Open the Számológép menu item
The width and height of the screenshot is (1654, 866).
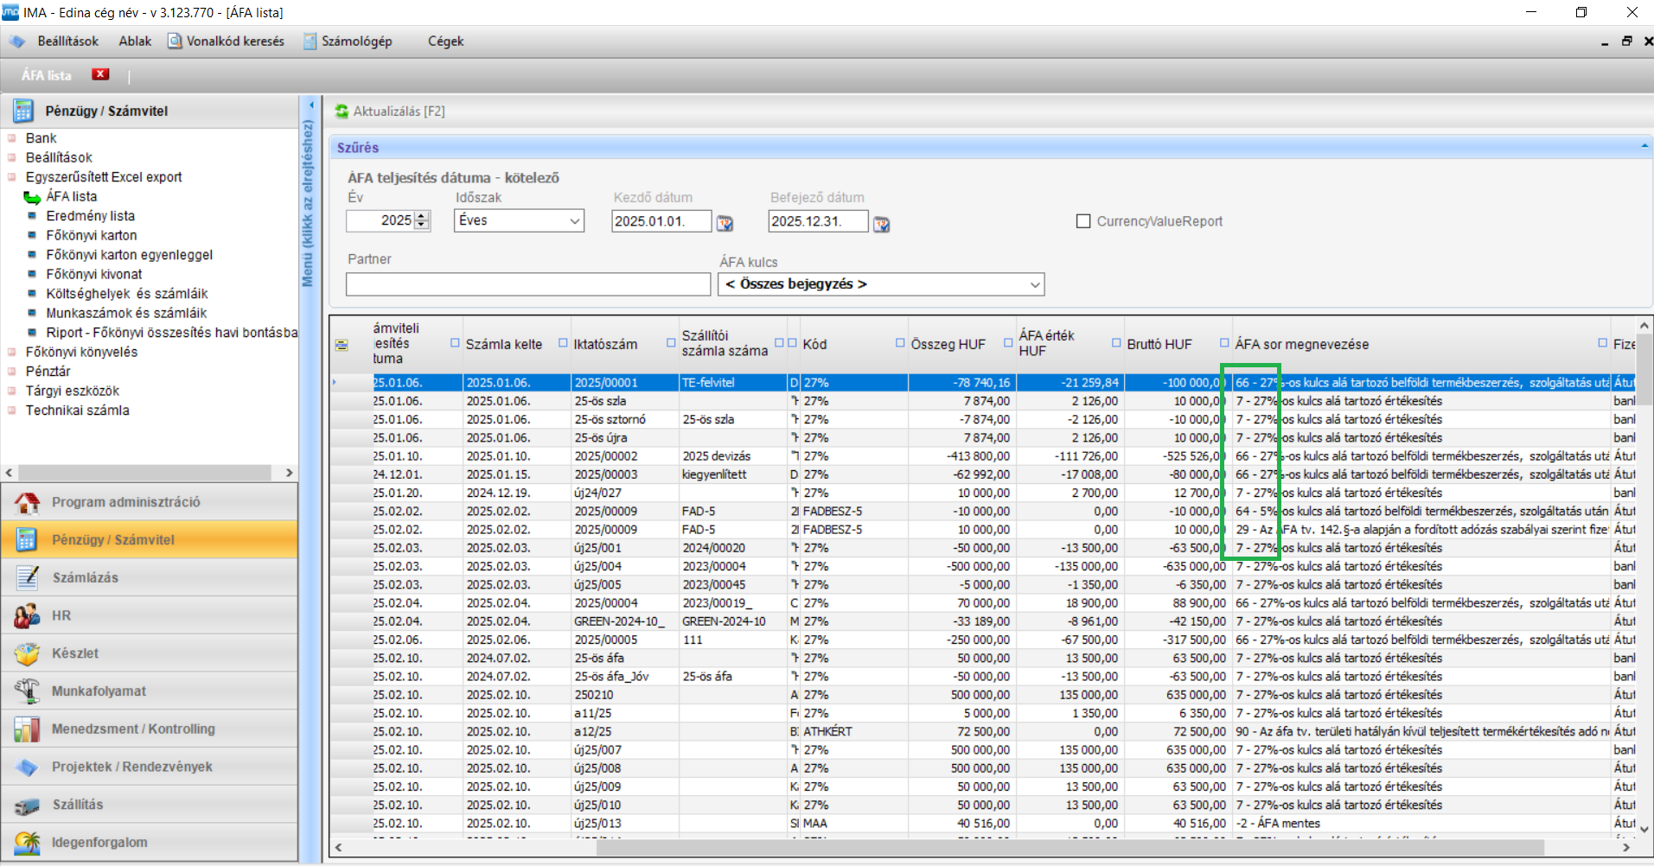coord(356,41)
